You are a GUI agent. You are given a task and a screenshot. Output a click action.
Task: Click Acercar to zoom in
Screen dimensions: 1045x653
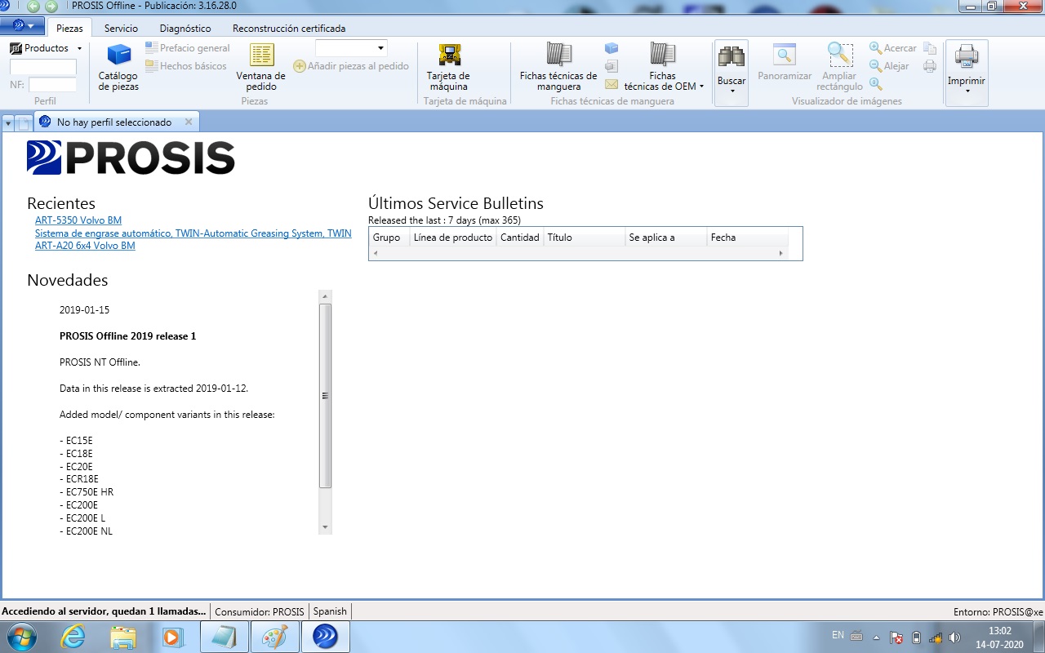892,48
